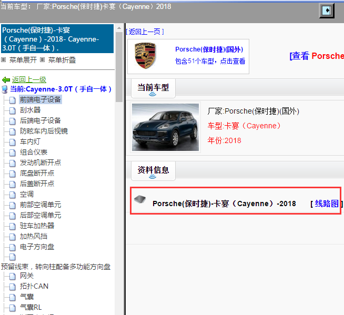Viewport: 344px width, 315px height.
Task: Click the page icon next to 前部空调单元
Action: [x=13, y=205]
